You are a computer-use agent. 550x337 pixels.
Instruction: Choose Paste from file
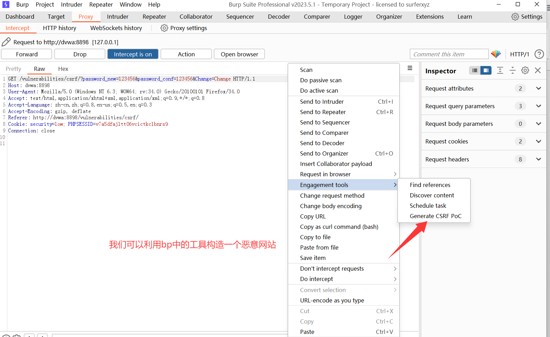pyautogui.click(x=344, y=247)
